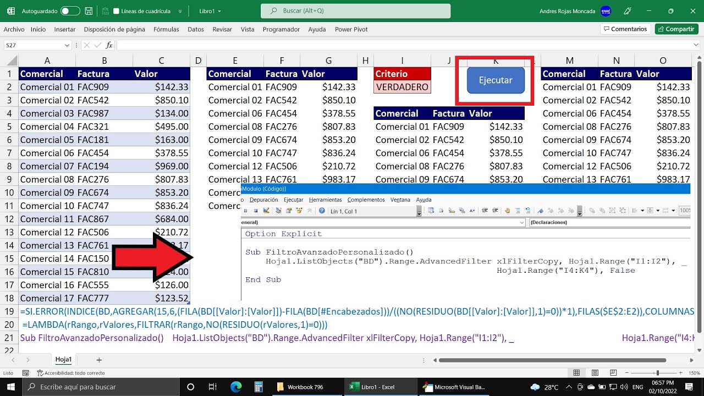This screenshot has width=704, height=396.
Task: Click the VBA Help question mark icon
Action: click(x=322, y=211)
